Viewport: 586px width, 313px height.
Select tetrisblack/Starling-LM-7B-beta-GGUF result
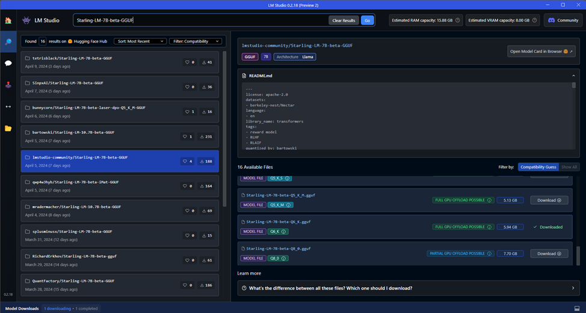[120, 62]
